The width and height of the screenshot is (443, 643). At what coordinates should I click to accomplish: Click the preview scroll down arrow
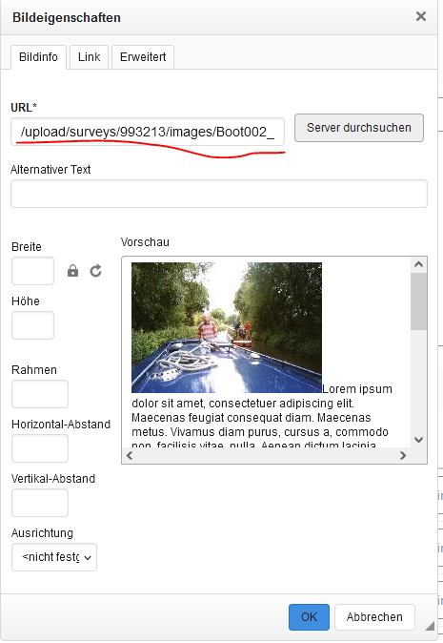coord(418,440)
